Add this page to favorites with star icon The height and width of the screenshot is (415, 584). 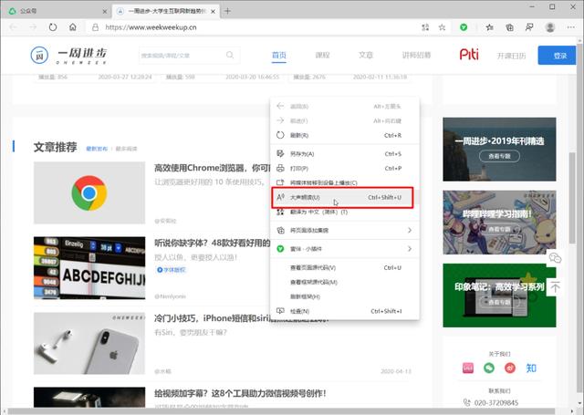[442, 27]
